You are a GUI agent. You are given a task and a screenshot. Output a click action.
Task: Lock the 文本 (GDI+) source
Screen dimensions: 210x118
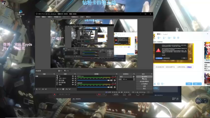click(75, 78)
